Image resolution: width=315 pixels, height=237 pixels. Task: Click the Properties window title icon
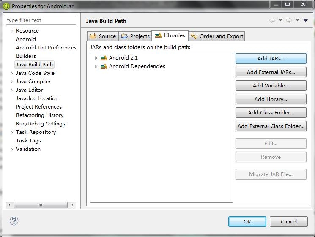tap(6, 6)
